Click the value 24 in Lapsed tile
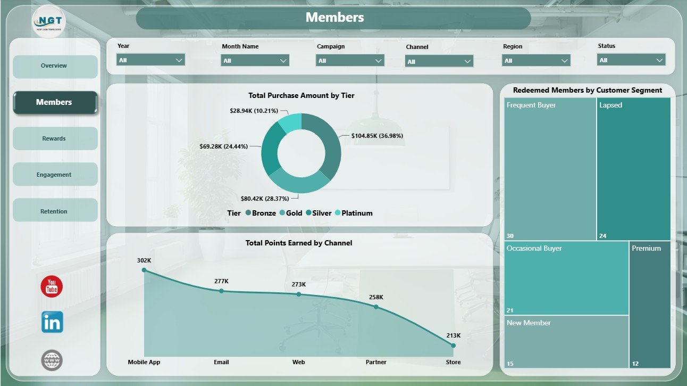The image size is (687, 386). [x=602, y=236]
